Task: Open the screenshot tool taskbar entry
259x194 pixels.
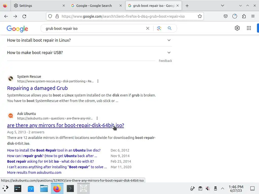Action: pos(83,188)
